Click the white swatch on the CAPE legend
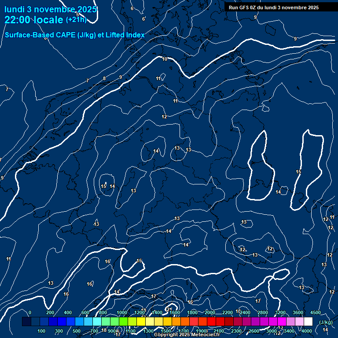The height and width of the screenshot is (338, 338). 308,321
